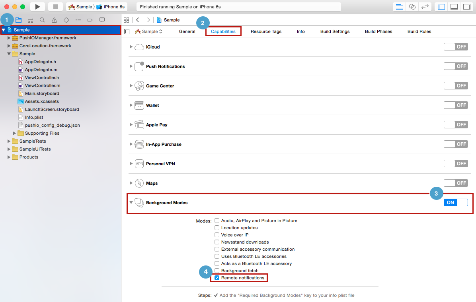Viewport: 476px width, 302px height.
Task: Hide the Navigator panel
Action: [441, 7]
